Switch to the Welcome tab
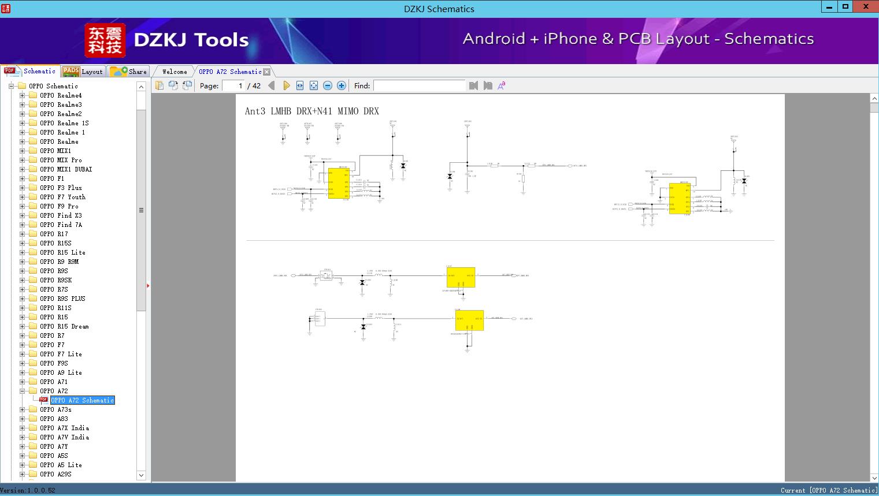This screenshot has width=879, height=496. 175,72
